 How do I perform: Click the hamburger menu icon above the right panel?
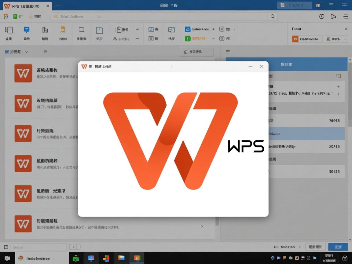click(228, 52)
